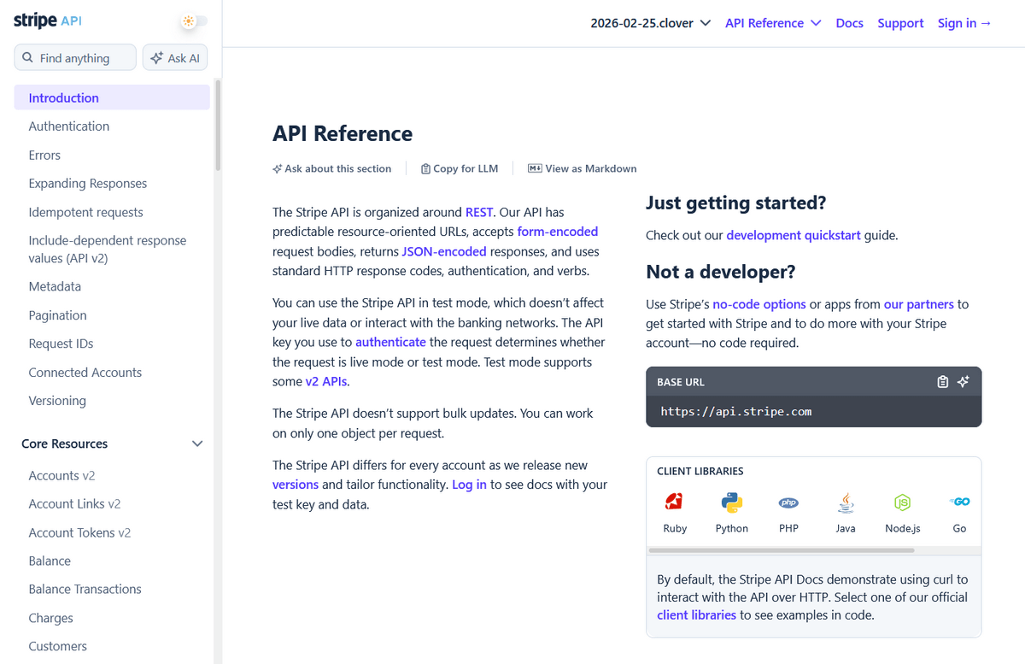The height and width of the screenshot is (664, 1025).
Task: Open Expanding Responses in the sidebar
Action: coord(88,183)
